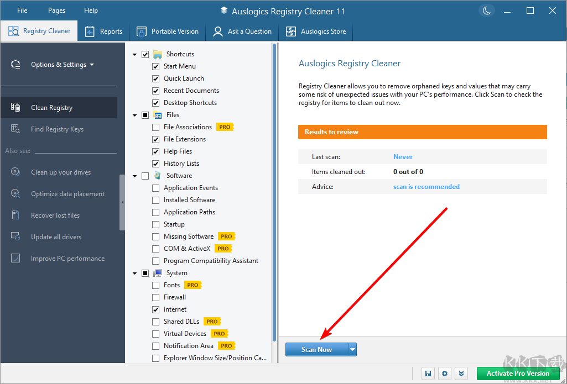Switch to the Reports tab
The height and width of the screenshot is (384, 567).
104,31
